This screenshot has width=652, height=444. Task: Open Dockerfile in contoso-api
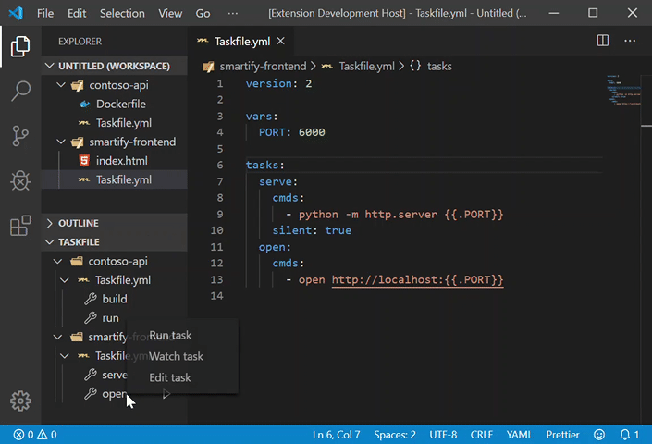pos(121,104)
